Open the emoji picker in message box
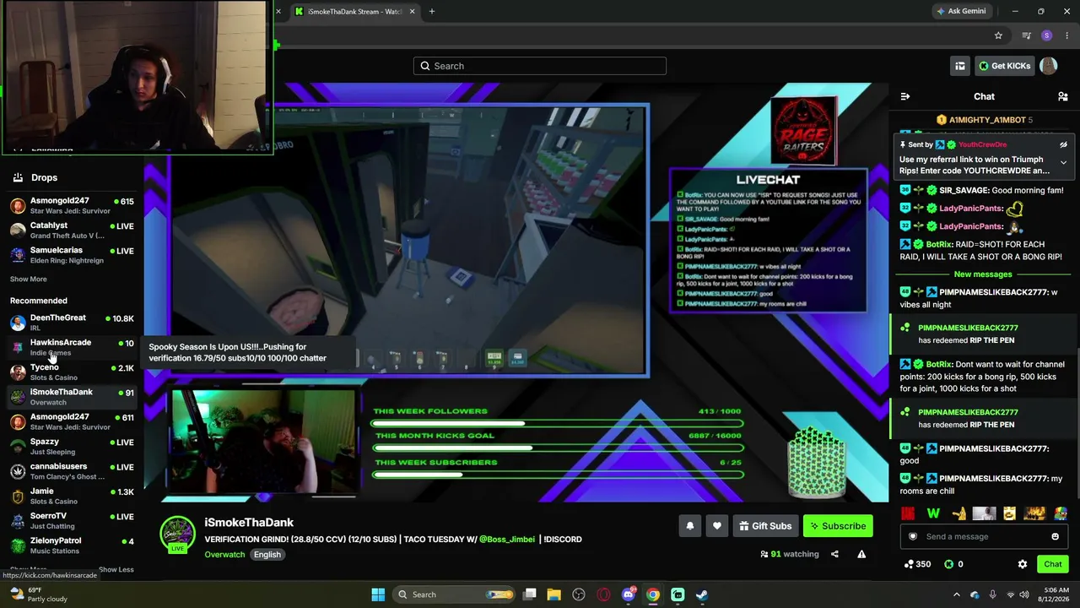The width and height of the screenshot is (1080, 608). pyautogui.click(x=1055, y=536)
